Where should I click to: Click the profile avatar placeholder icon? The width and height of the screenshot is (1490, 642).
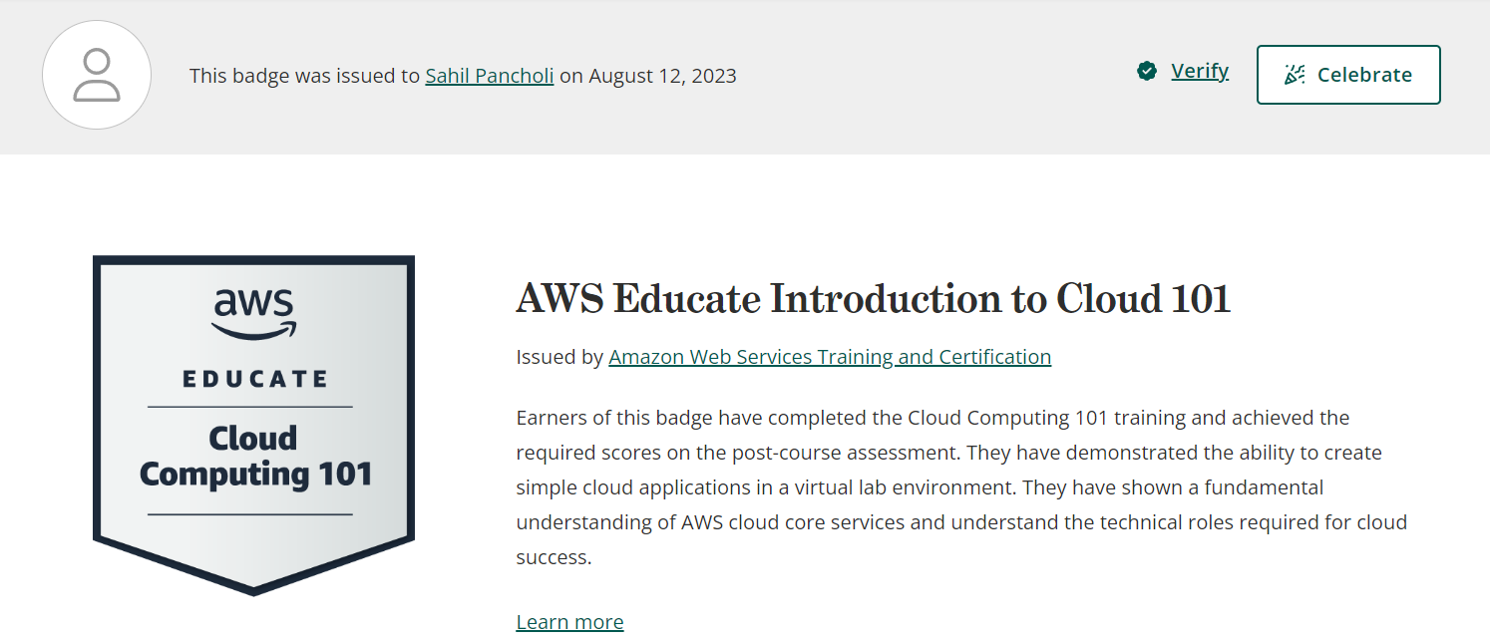(x=97, y=75)
